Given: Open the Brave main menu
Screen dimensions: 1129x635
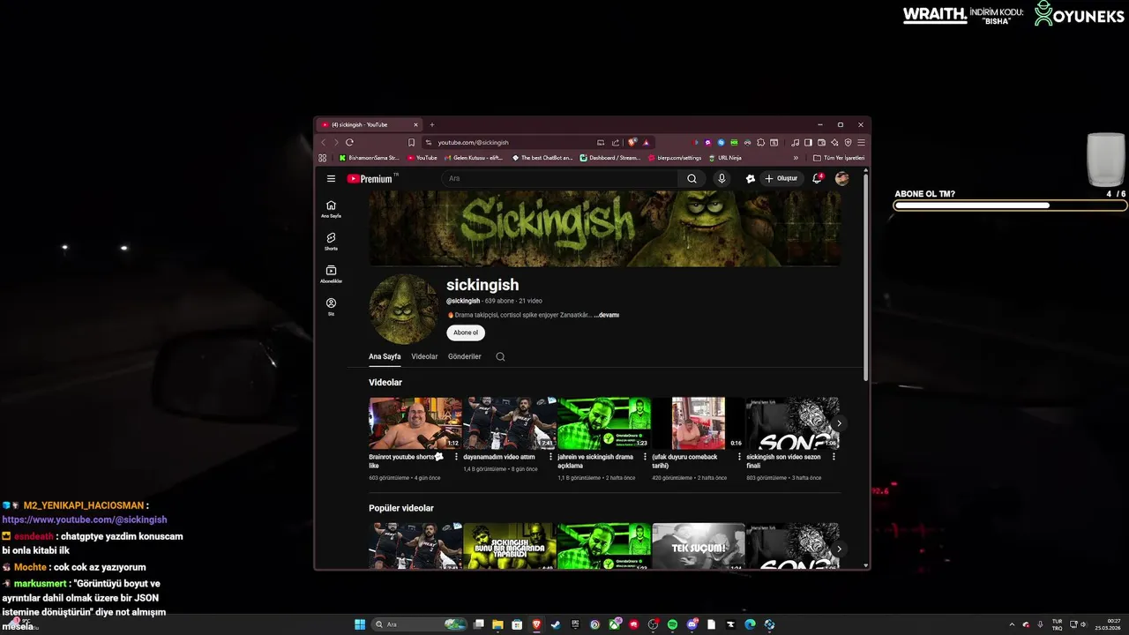Looking at the screenshot, I should tap(862, 142).
